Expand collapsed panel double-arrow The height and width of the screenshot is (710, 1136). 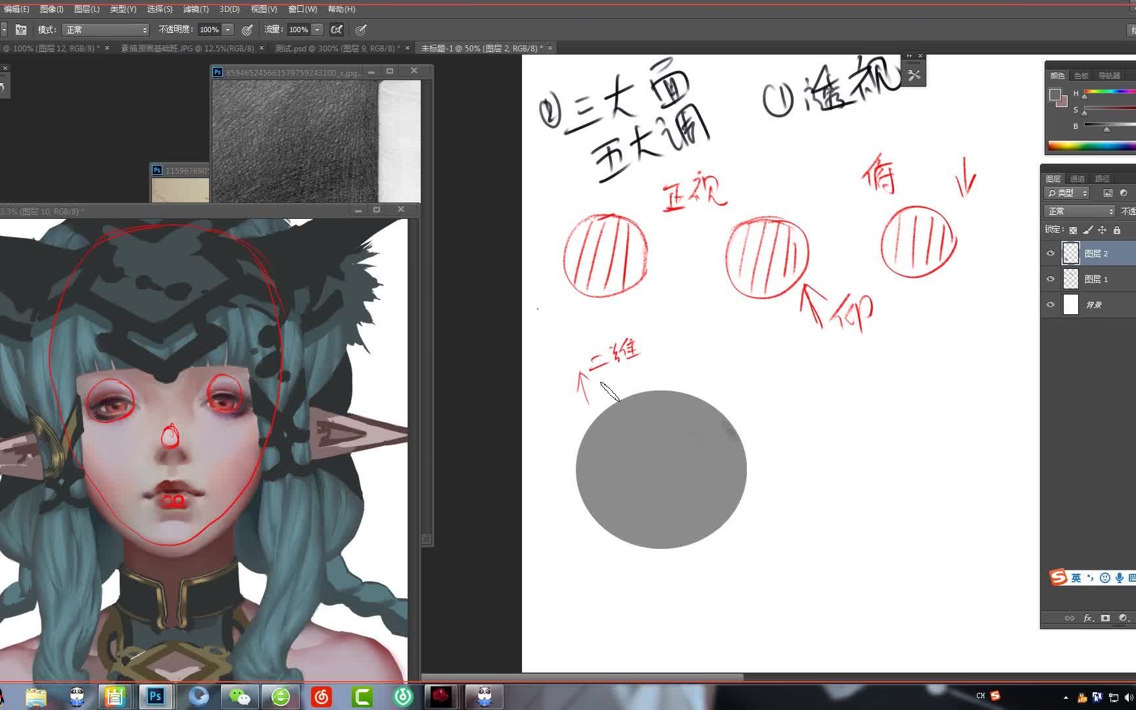(x=909, y=56)
